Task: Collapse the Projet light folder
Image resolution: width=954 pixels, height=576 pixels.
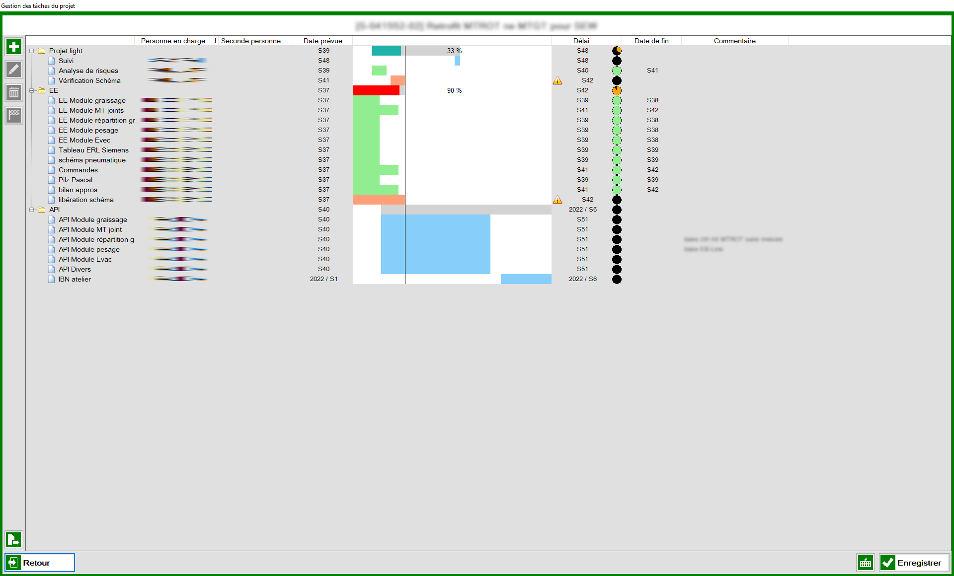Action: [32, 51]
